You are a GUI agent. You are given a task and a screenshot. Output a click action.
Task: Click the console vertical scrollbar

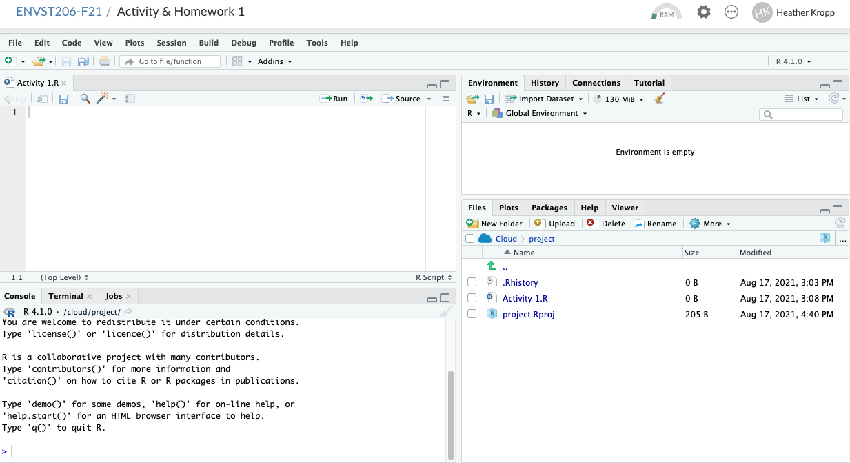point(451,414)
